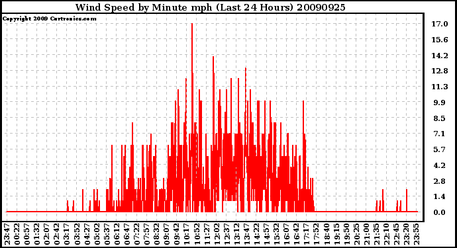
Task: Click the 07:22 time label
Action: point(136,234)
